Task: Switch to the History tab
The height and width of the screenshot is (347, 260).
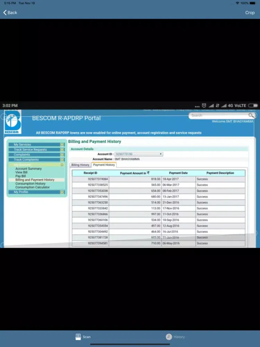Action: pos(175,337)
